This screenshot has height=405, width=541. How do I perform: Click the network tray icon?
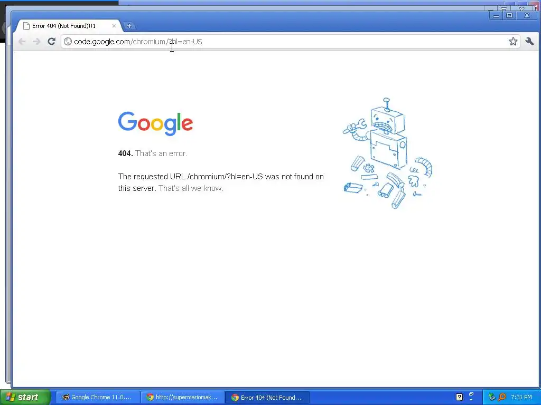492,397
